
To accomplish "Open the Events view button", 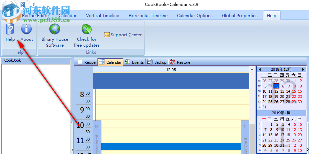I will [134, 62].
